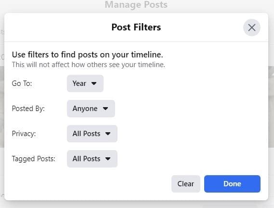Click the Privacy label
The height and width of the screenshot is (208, 274).
click(x=24, y=134)
